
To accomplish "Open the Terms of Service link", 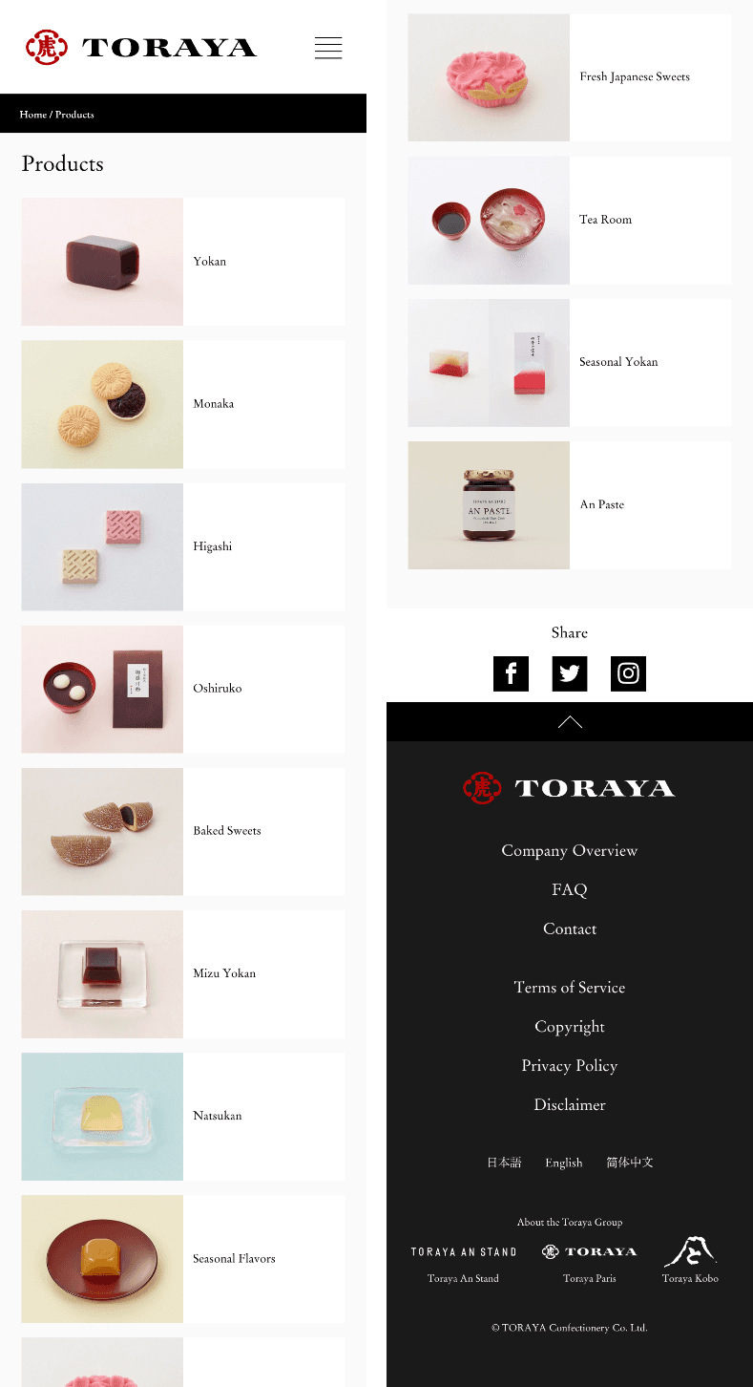I will [x=570, y=987].
